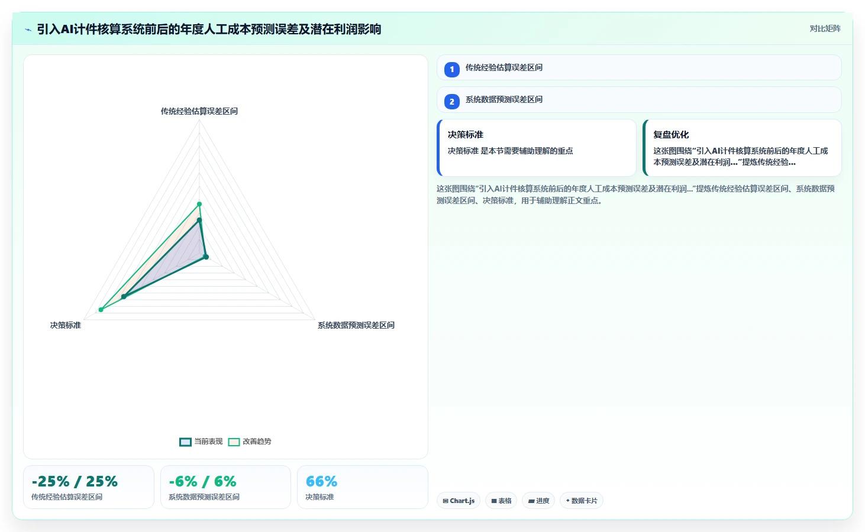
Task: Click the 对比矩阵 label in header
Action: pyautogui.click(x=825, y=28)
